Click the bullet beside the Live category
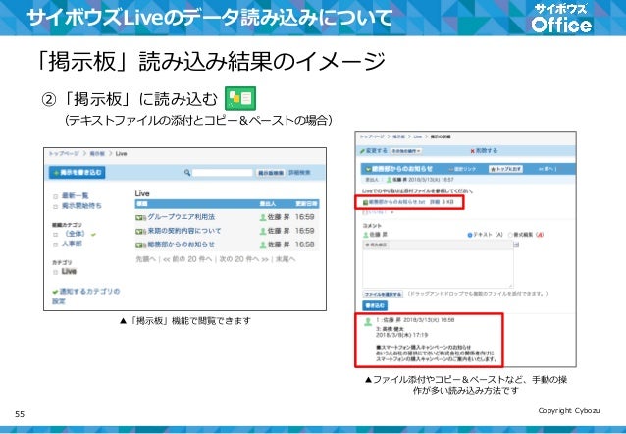Screen dimensions: 626x434 [x=56, y=272]
